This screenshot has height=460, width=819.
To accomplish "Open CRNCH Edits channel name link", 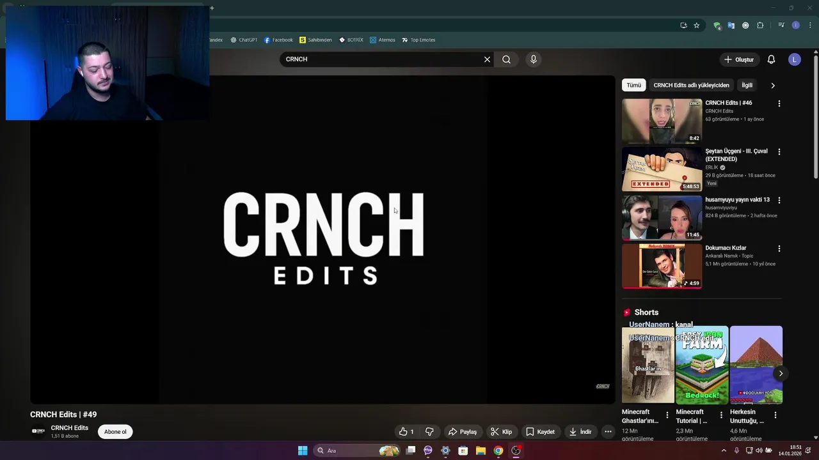I will 70,428.
